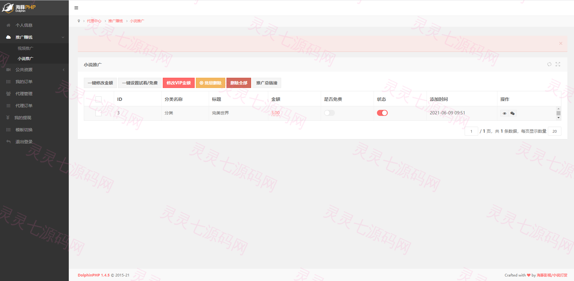Expand the 公共资源 menu chevron
This screenshot has width=574, height=281.
point(63,70)
